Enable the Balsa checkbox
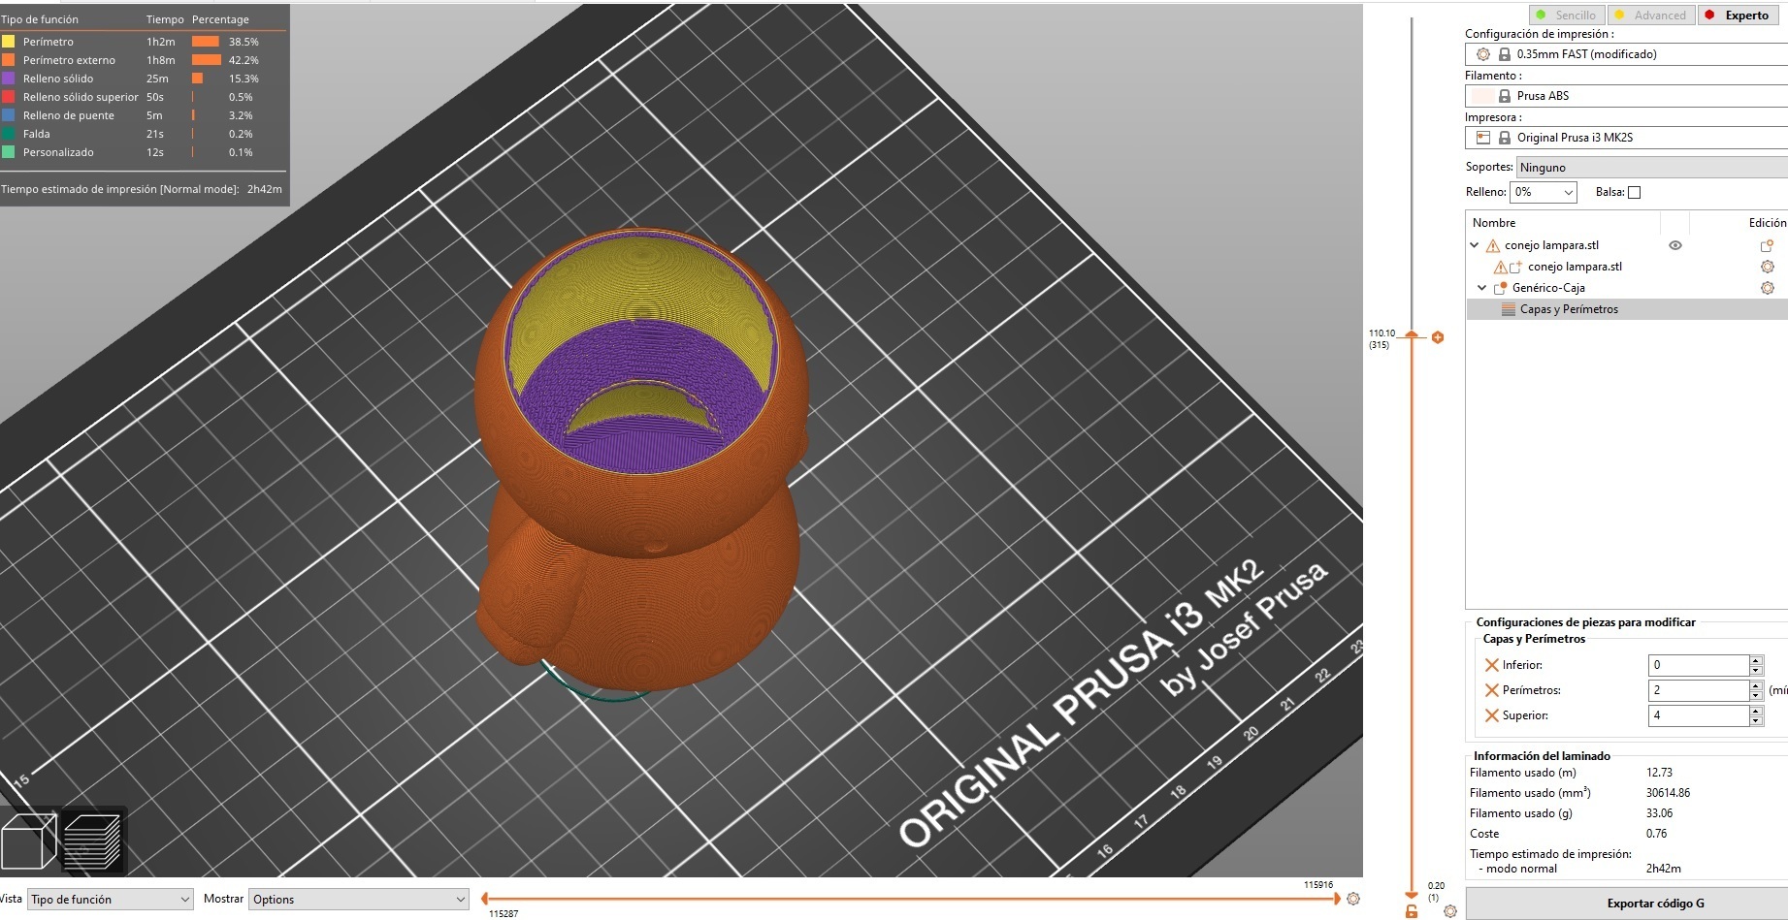Screen dimensions: 1788x920 (1634, 192)
